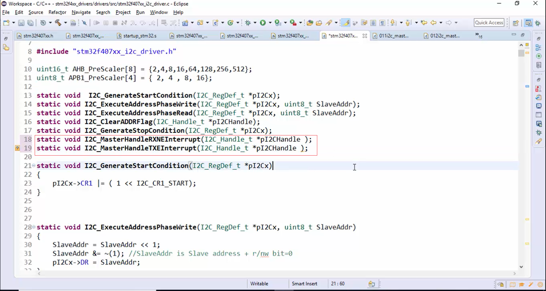This screenshot has height=291, width=546.
Task: Click the Terminate stop icon
Action: [x=115, y=23]
